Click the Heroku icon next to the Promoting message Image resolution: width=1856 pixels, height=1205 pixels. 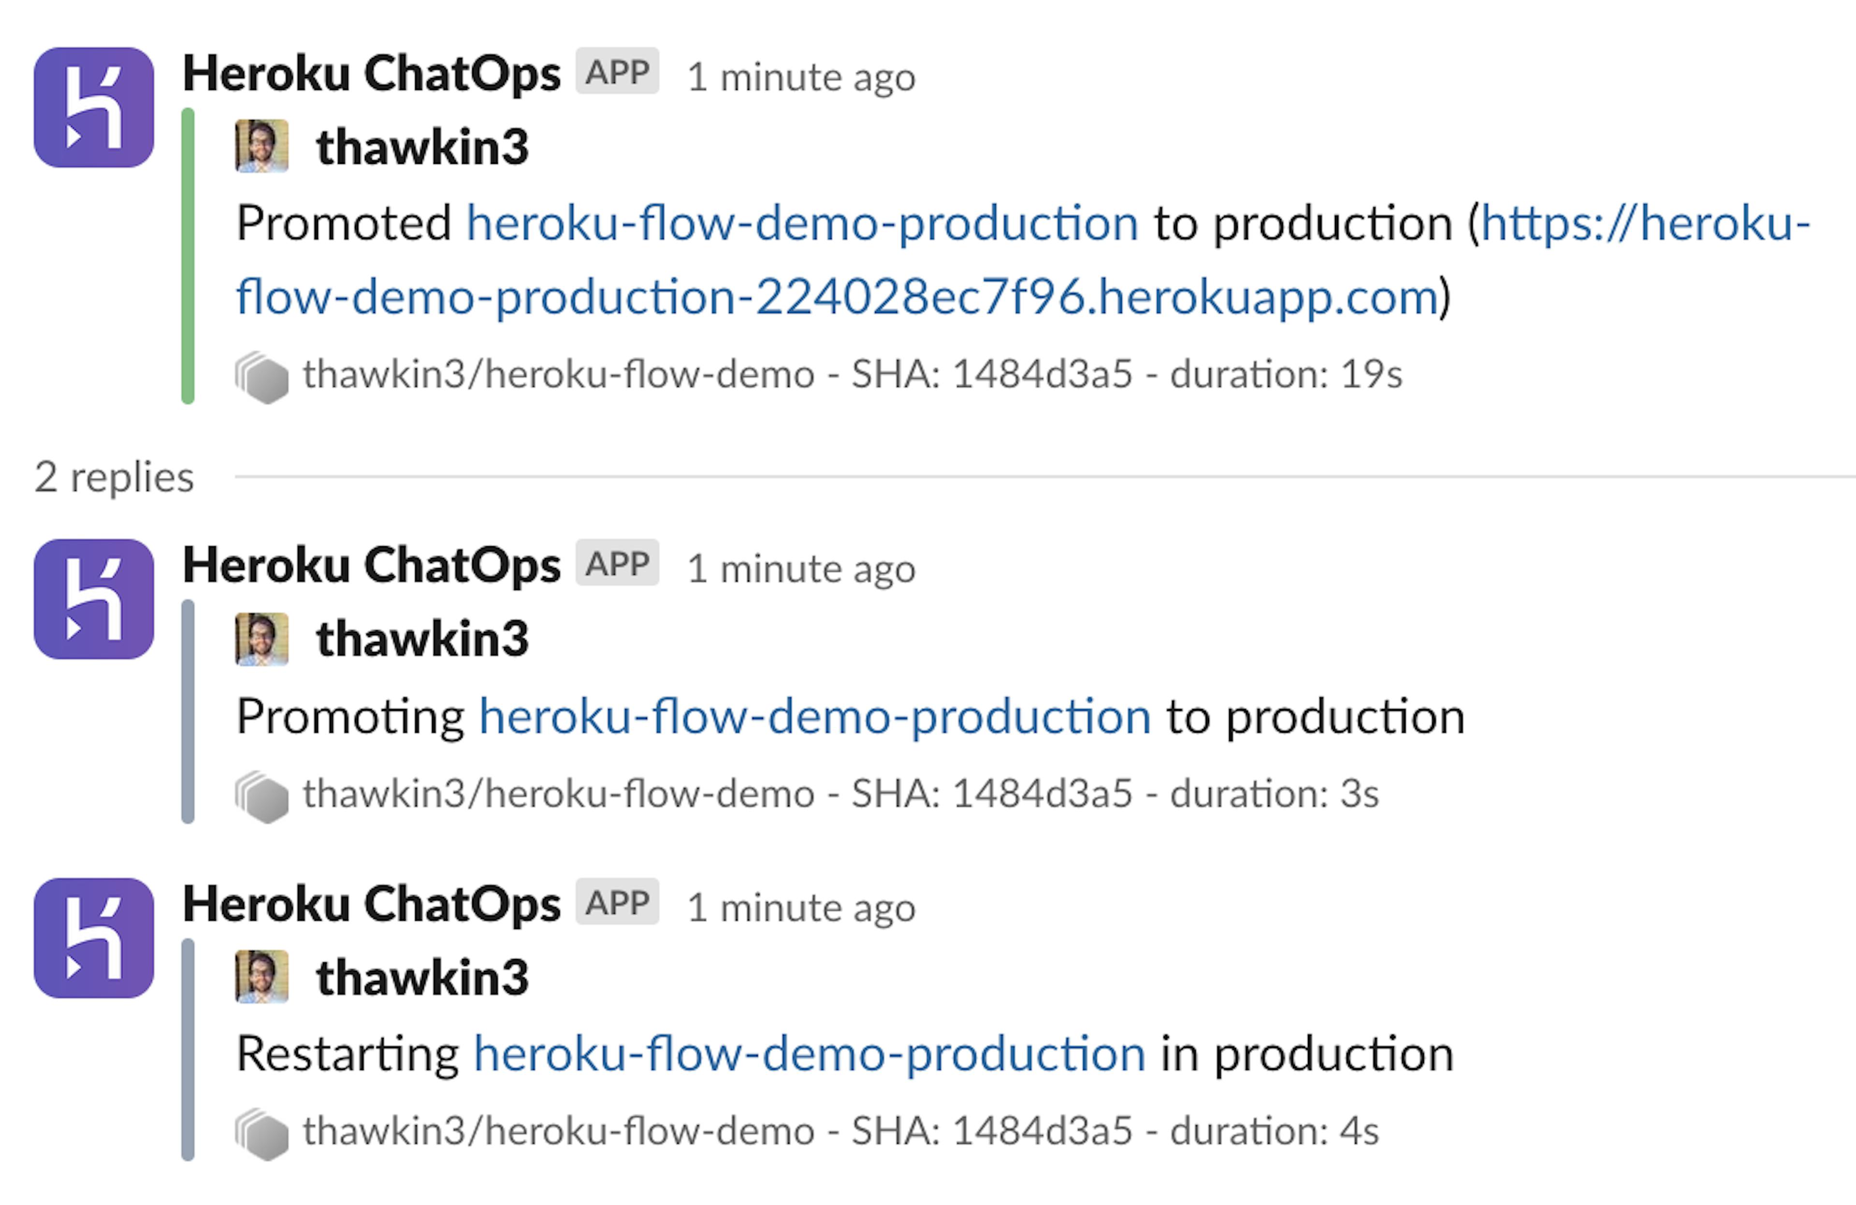point(94,600)
